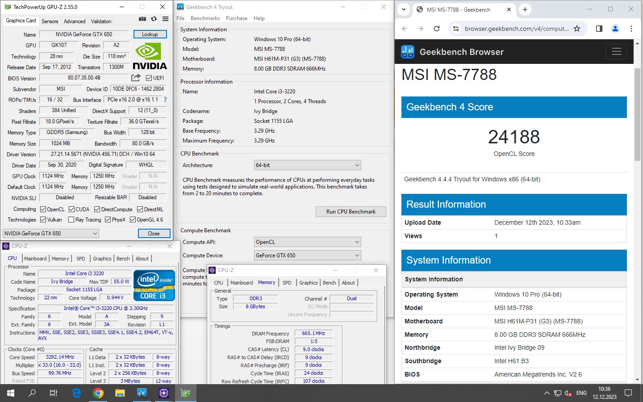
Task: Toggle the PhysX checkbox
Action: [x=108, y=219]
